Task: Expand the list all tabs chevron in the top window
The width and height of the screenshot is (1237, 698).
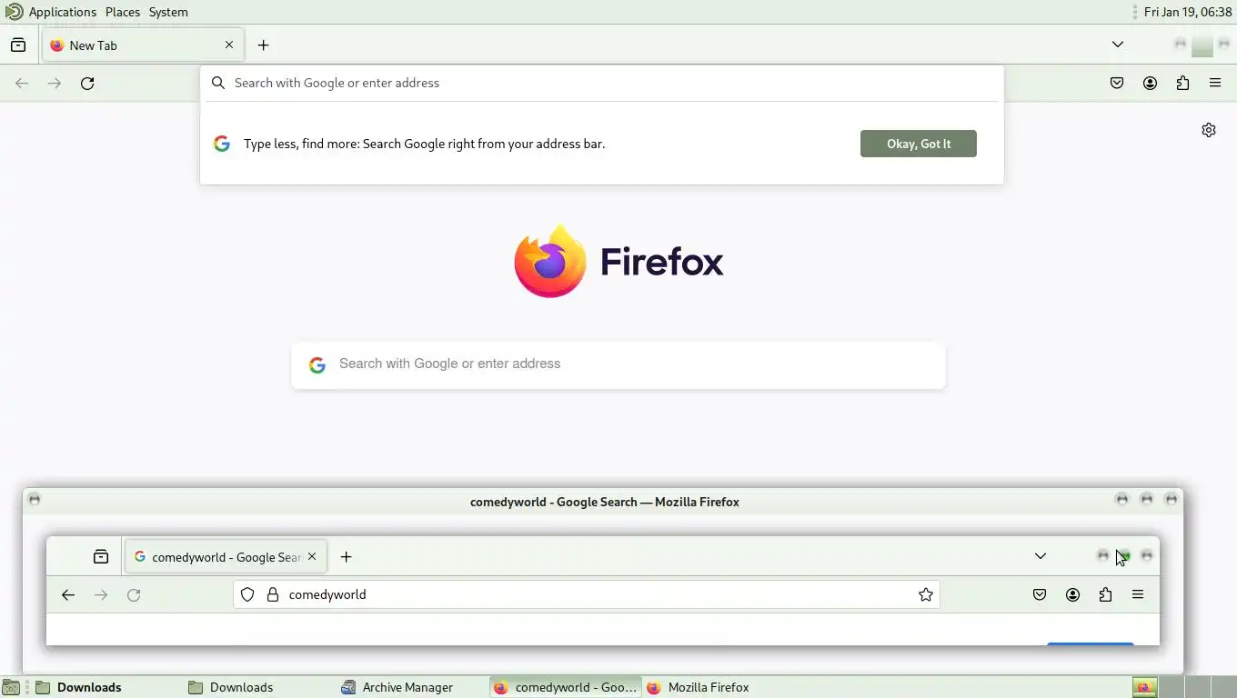Action: click(1118, 45)
